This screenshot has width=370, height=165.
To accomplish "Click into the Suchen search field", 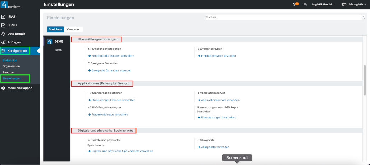I will pos(283,17).
